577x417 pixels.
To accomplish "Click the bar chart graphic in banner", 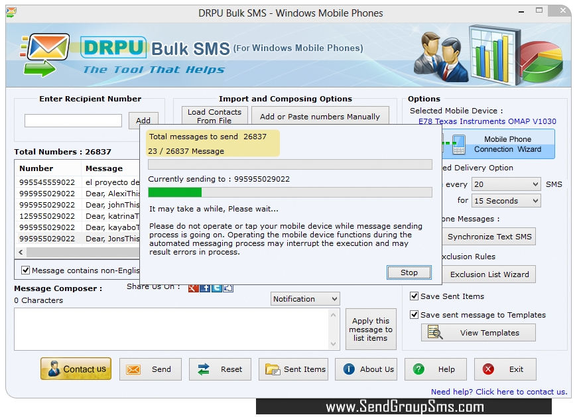I will pyautogui.click(x=494, y=54).
